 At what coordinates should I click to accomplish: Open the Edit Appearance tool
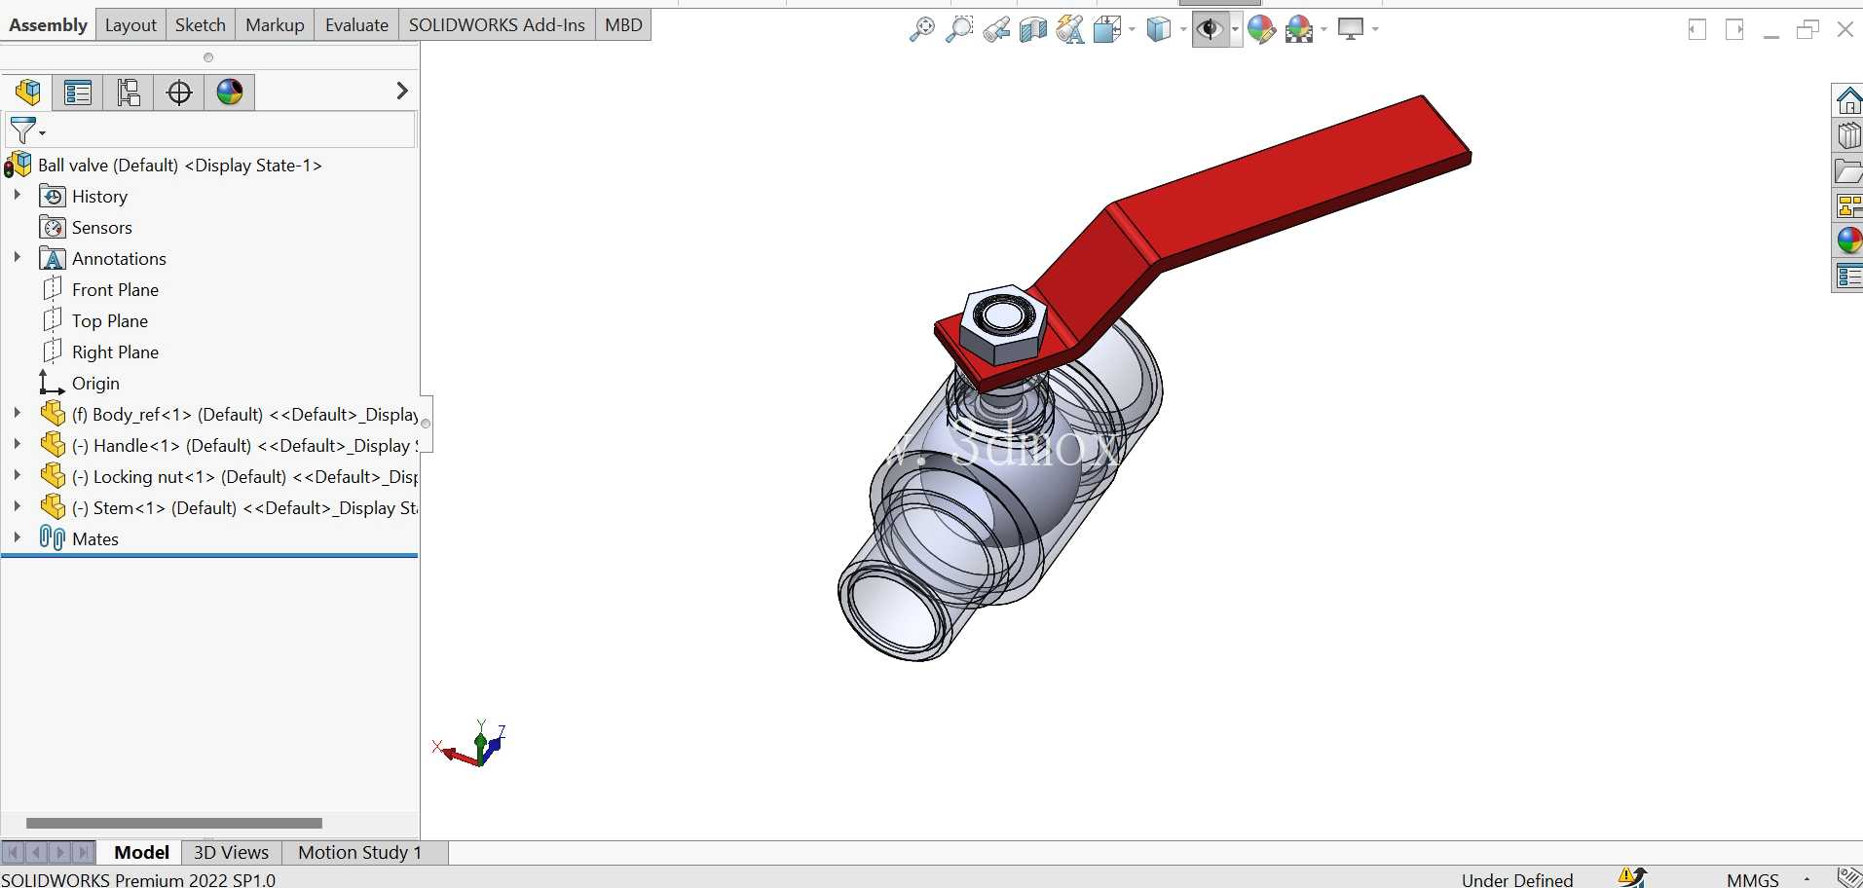(1261, 29)
